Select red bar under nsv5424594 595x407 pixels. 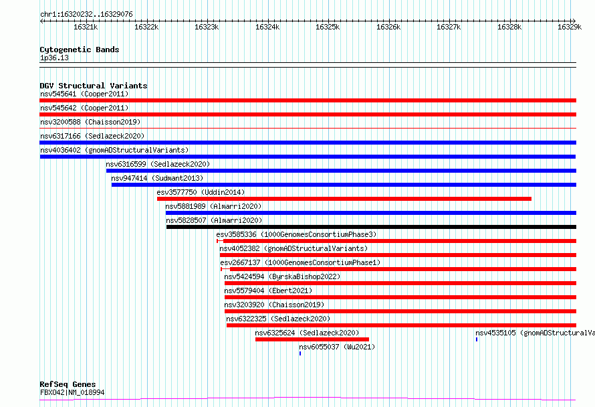[400, 283]
